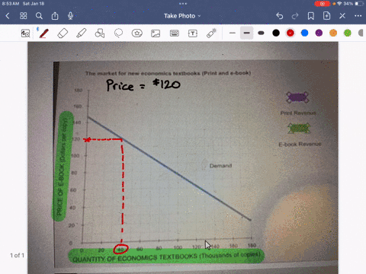Tap the Print Revenue legend text
This screenshot has height=274, width=366.
click(x=298, y=113)
